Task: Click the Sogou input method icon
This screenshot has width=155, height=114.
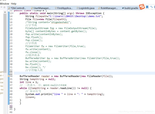Action: pyautogui.click(x=142, y=7)
